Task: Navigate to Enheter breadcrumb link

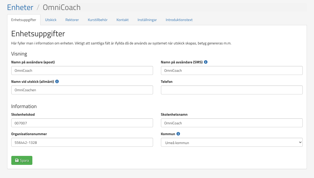Action: tap(20, 7)
